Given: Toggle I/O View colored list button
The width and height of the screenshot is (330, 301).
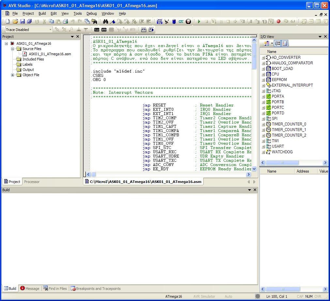Looking at the screenshot, I should click(x=285, y=43).
